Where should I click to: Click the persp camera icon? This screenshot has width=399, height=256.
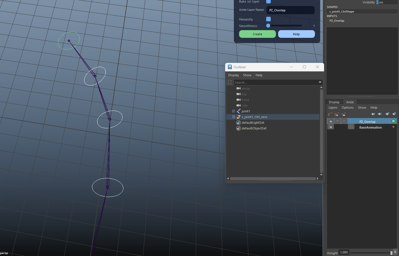(239, 88)
